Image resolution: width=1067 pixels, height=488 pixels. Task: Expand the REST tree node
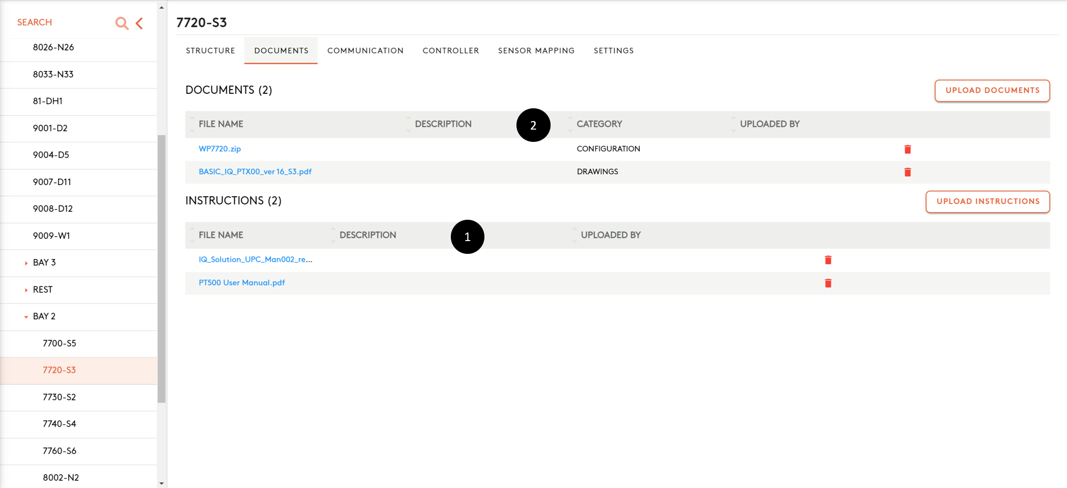(x=26, y=290)
